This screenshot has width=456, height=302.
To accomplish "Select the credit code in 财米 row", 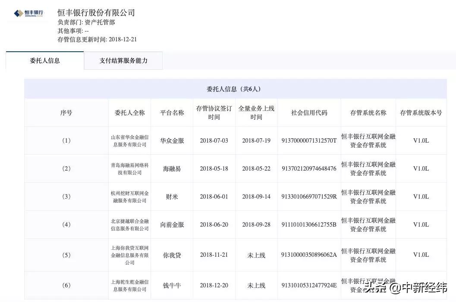I will pos(309,196).
